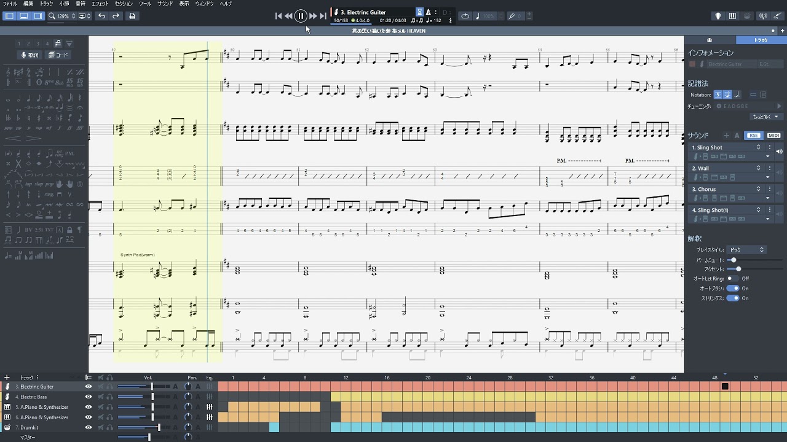Open the プレイスタイル ピック dropdown
This screenshot has height=442, width=787.
click(746, 250)
